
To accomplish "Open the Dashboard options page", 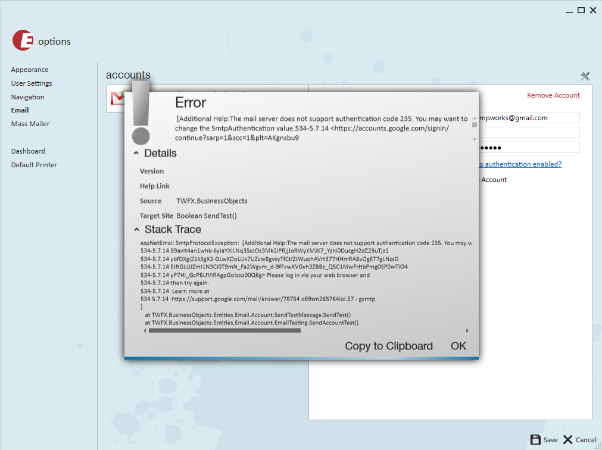I will (28, 151).
